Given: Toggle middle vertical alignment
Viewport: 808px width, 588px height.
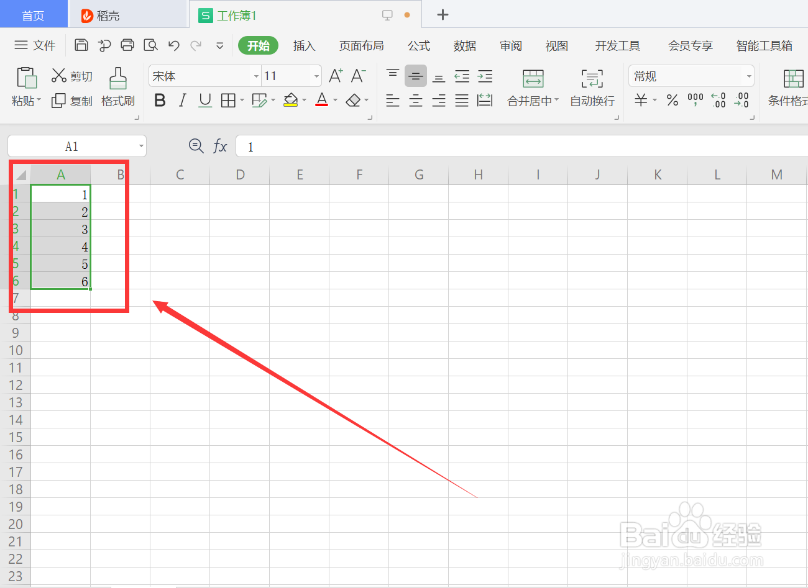Looking at the screenshot, I should [416, 76].
